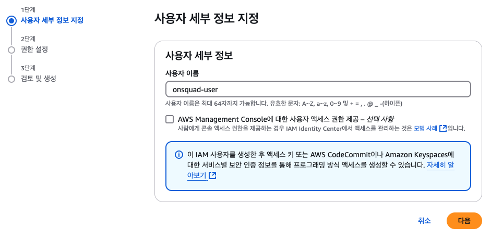Open 사용자 세부 정보 지정 step in sidebar
This screenshot has width=491, height=239.
(52, 21)
